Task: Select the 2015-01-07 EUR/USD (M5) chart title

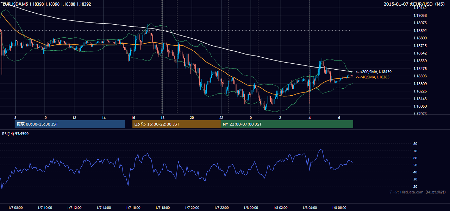Action: click(415, 4)
